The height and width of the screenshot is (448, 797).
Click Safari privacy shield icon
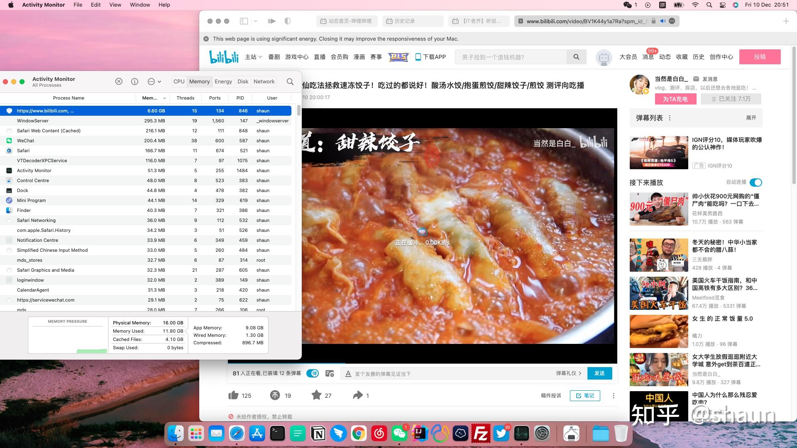point(287,21)
